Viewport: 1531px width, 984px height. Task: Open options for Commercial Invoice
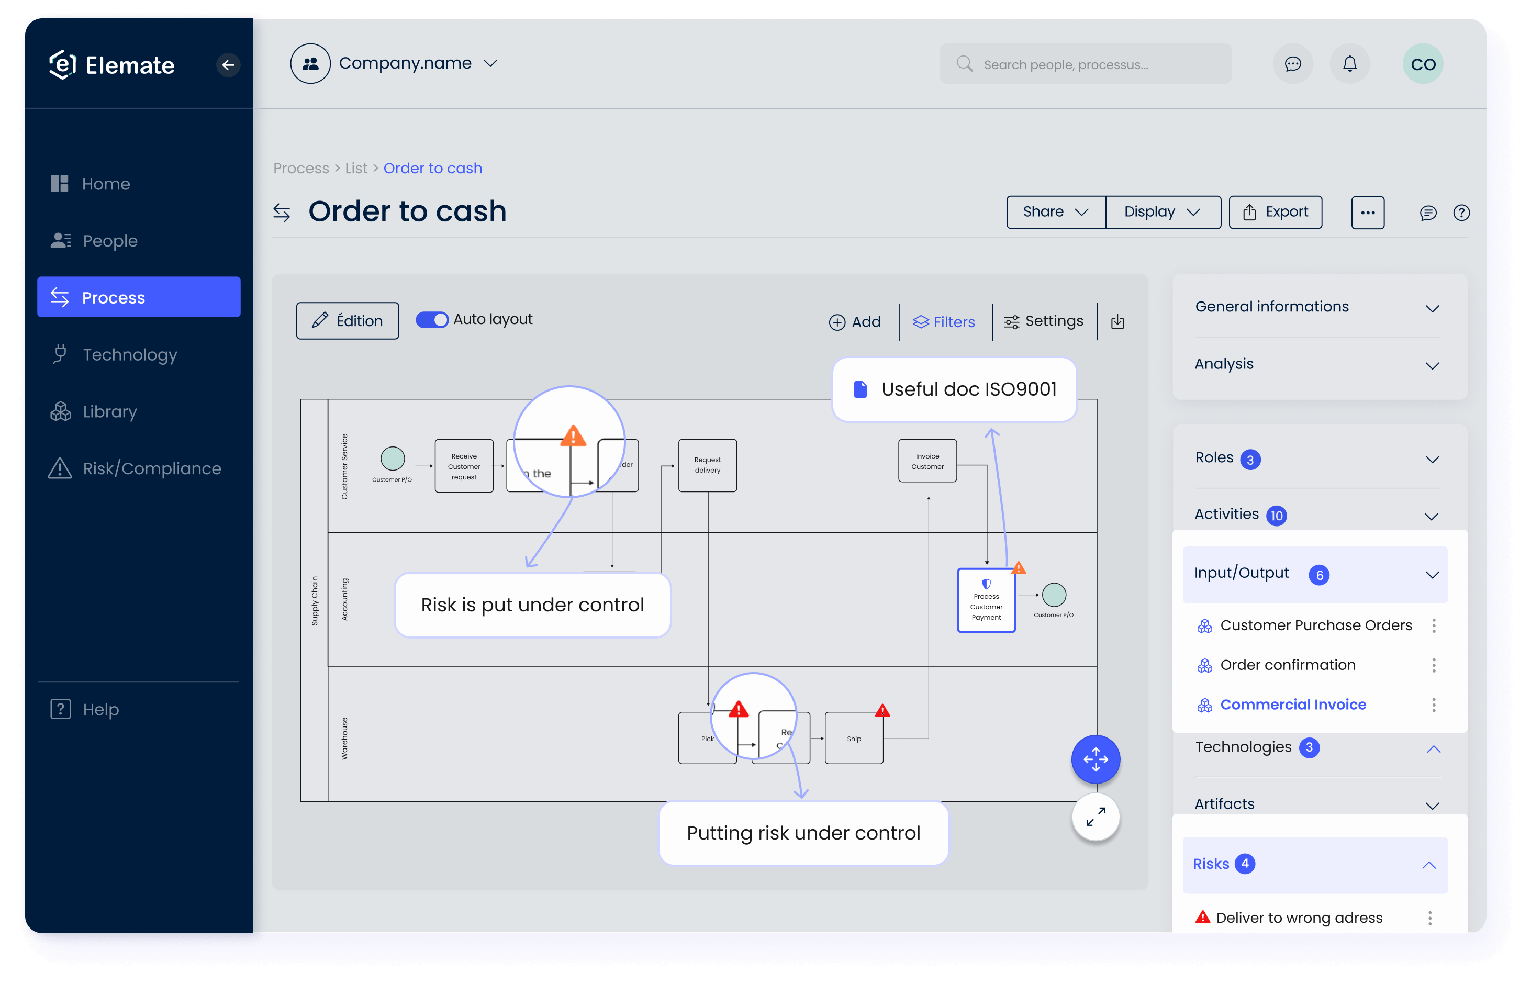pyautogui.click(x=1433, y=705)
